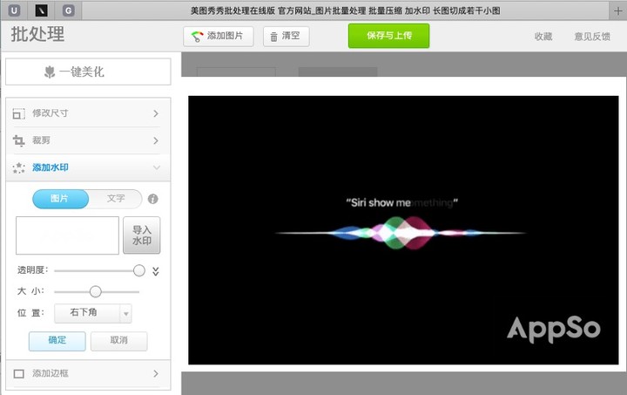The width and height of the screenshot is (627, 395).
Task: Click the 透明度 opacity slider handle
Action: tap(139, 271)
